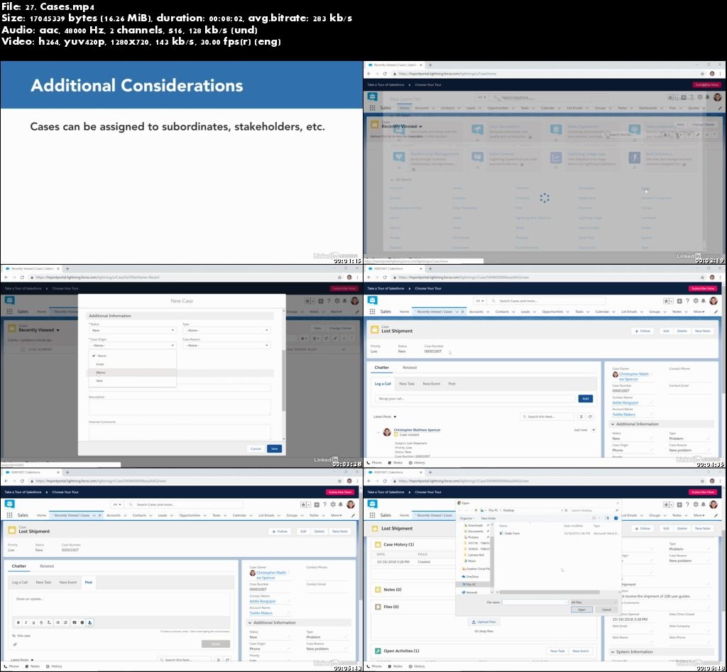This screenshot has width=727, height=672.
Task: Click the Save button in the New Case dialog
Action: coord(275,448)
